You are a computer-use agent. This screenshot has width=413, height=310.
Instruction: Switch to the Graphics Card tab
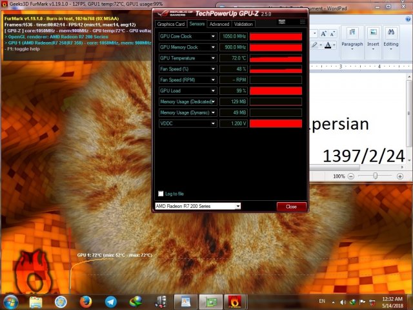[x=170, y=24]
